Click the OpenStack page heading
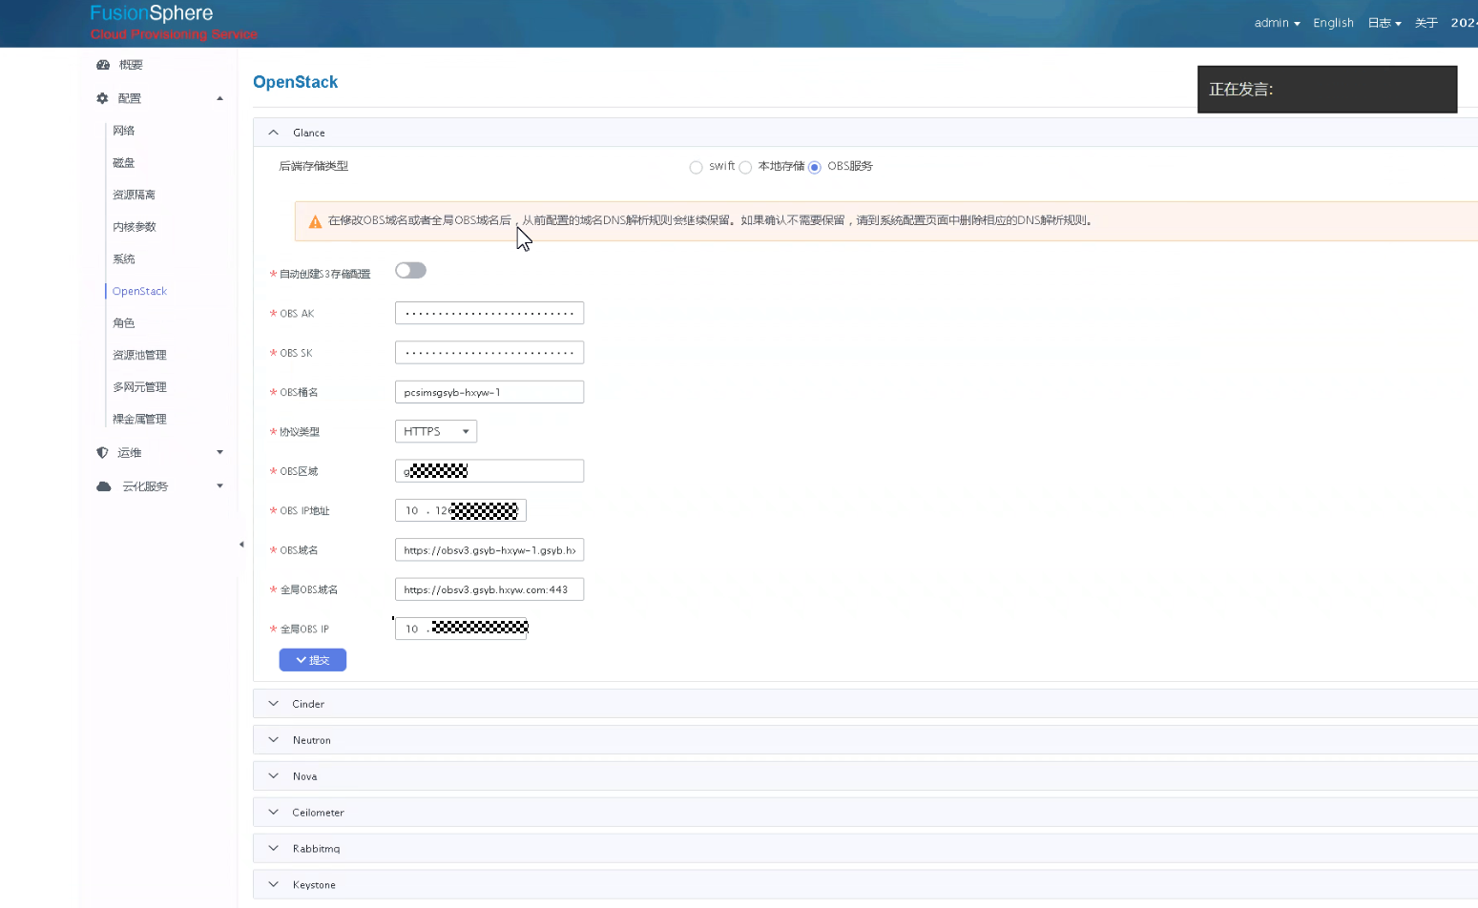 point(296,82)
